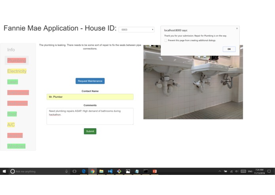275x195 pixels.
Task: Click the 'Thank you for your submission' message
Action: (x=195, y=36)
